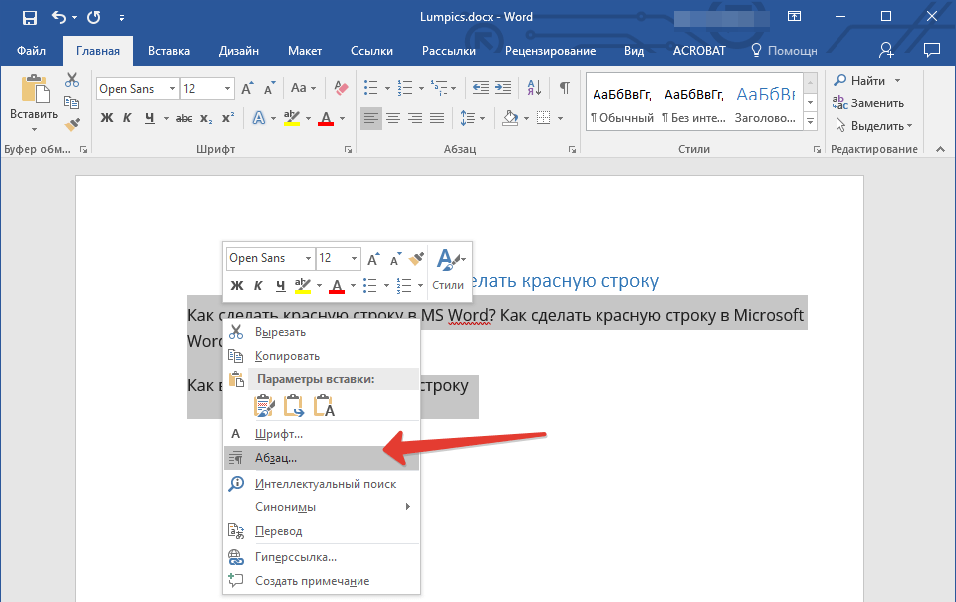Click the Format Painter brush in the ribbon
This screenshot has width=956, height=602.
pyautogui.click(x=72, y=125)
